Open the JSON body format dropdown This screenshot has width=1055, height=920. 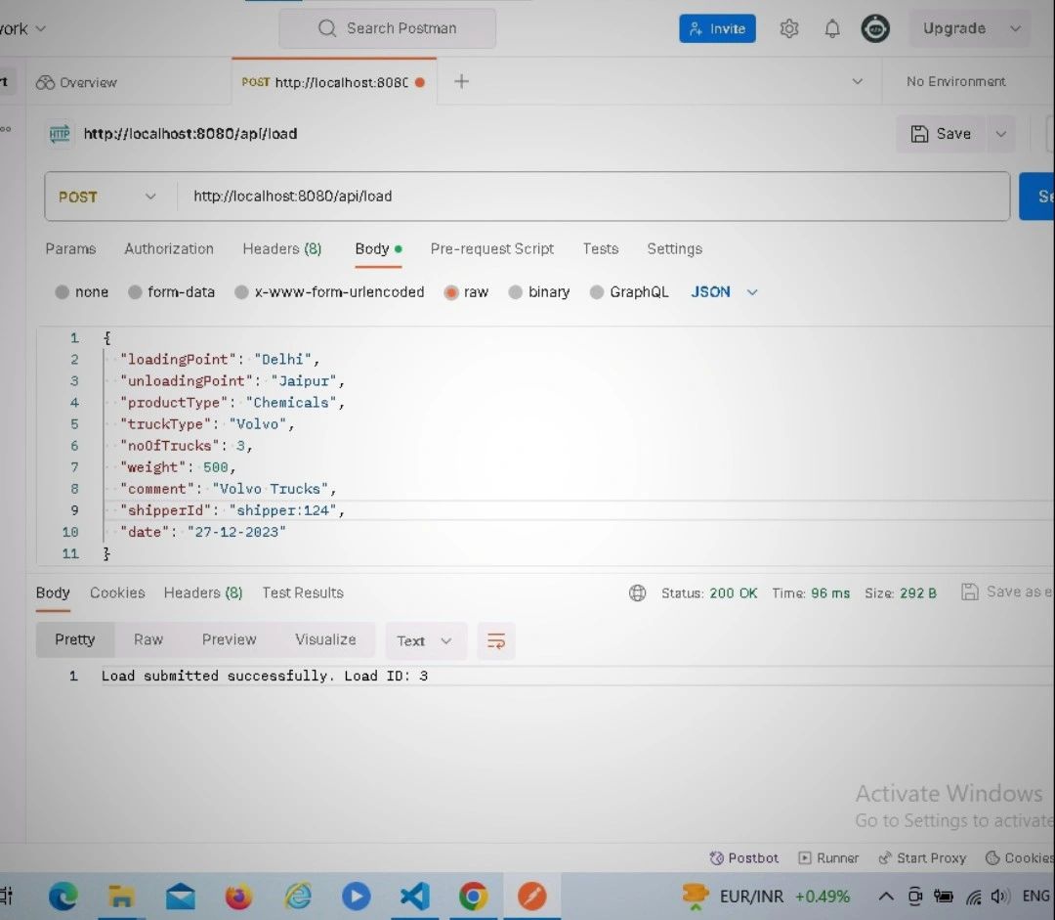point(724,292)
